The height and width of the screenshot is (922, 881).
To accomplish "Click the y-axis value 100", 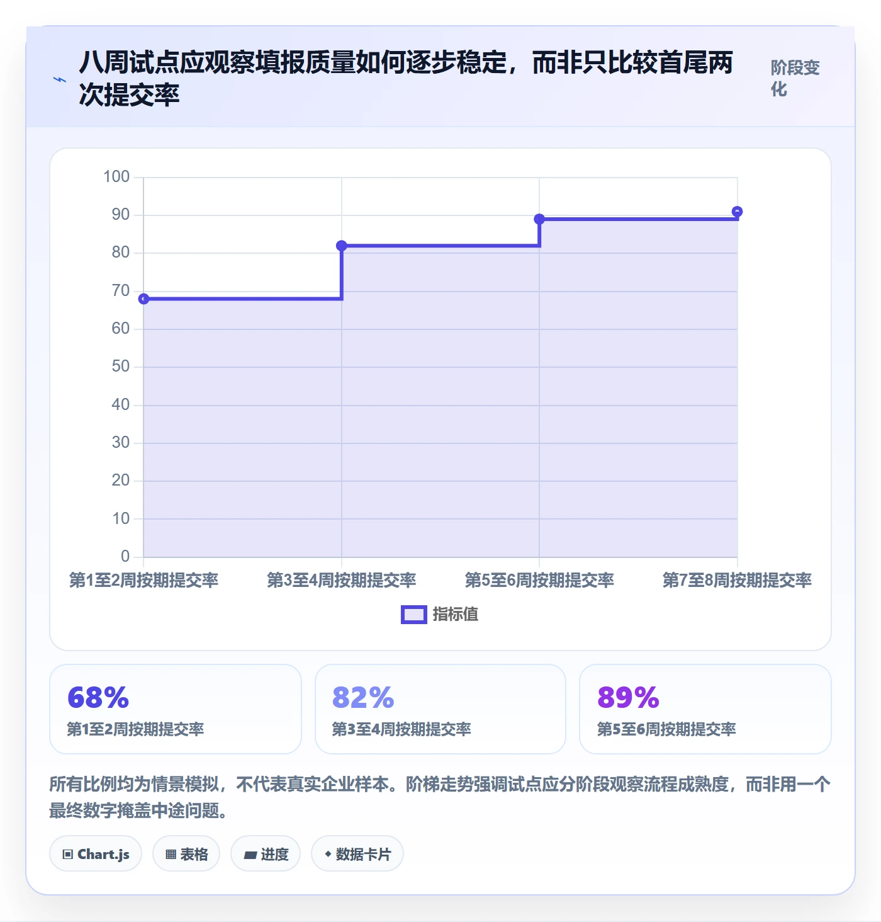I will pyautogui.click(x=116, y=176).
